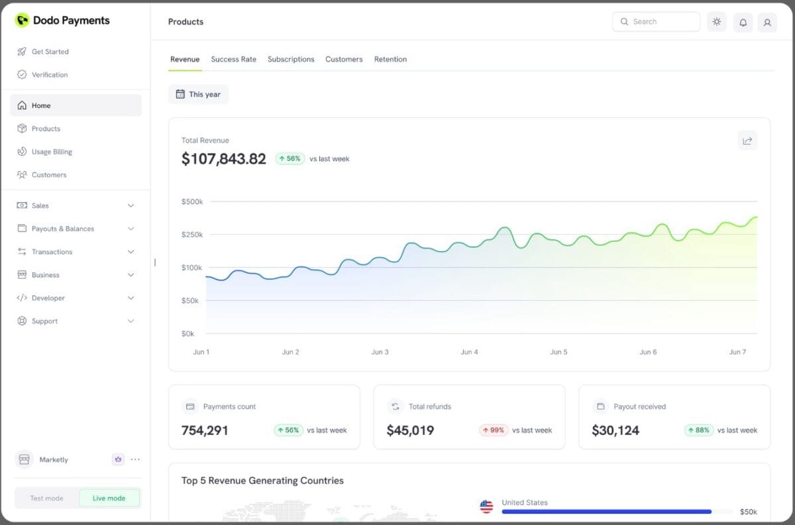The width and height of the screenshot is (795, 525).
Task: Toggle the theme brightness icon
Action: (x=717, y=22)
